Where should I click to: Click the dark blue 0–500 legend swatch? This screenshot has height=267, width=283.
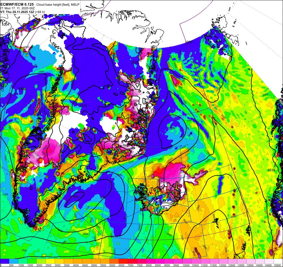[x=5, y=261]
